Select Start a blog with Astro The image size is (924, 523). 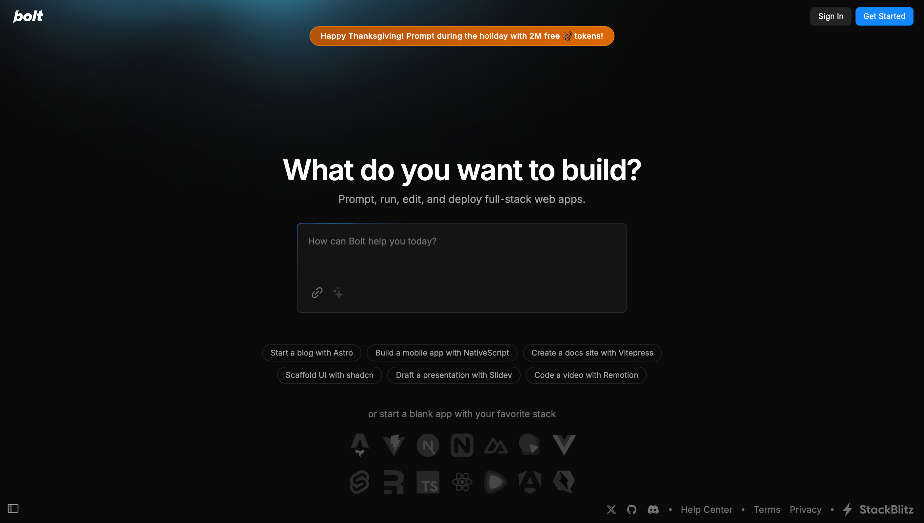coord(311,353)
